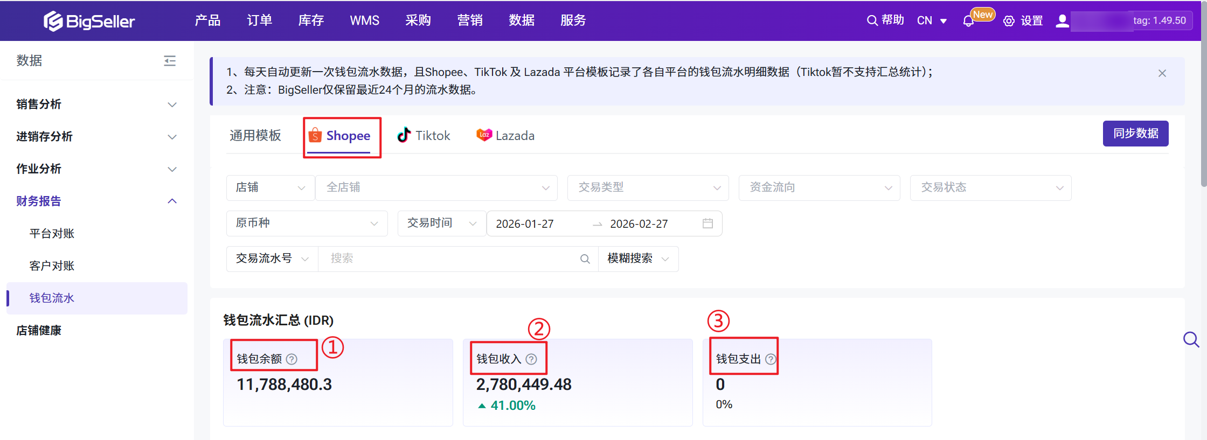Open the 交易类型 dropdown
This screenshot has width=1207, height=440.
point(648,188)
